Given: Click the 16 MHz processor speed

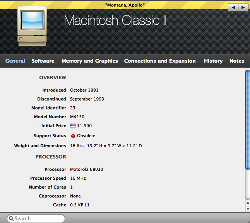Looking at the screenshot, I should coord(78,178).
